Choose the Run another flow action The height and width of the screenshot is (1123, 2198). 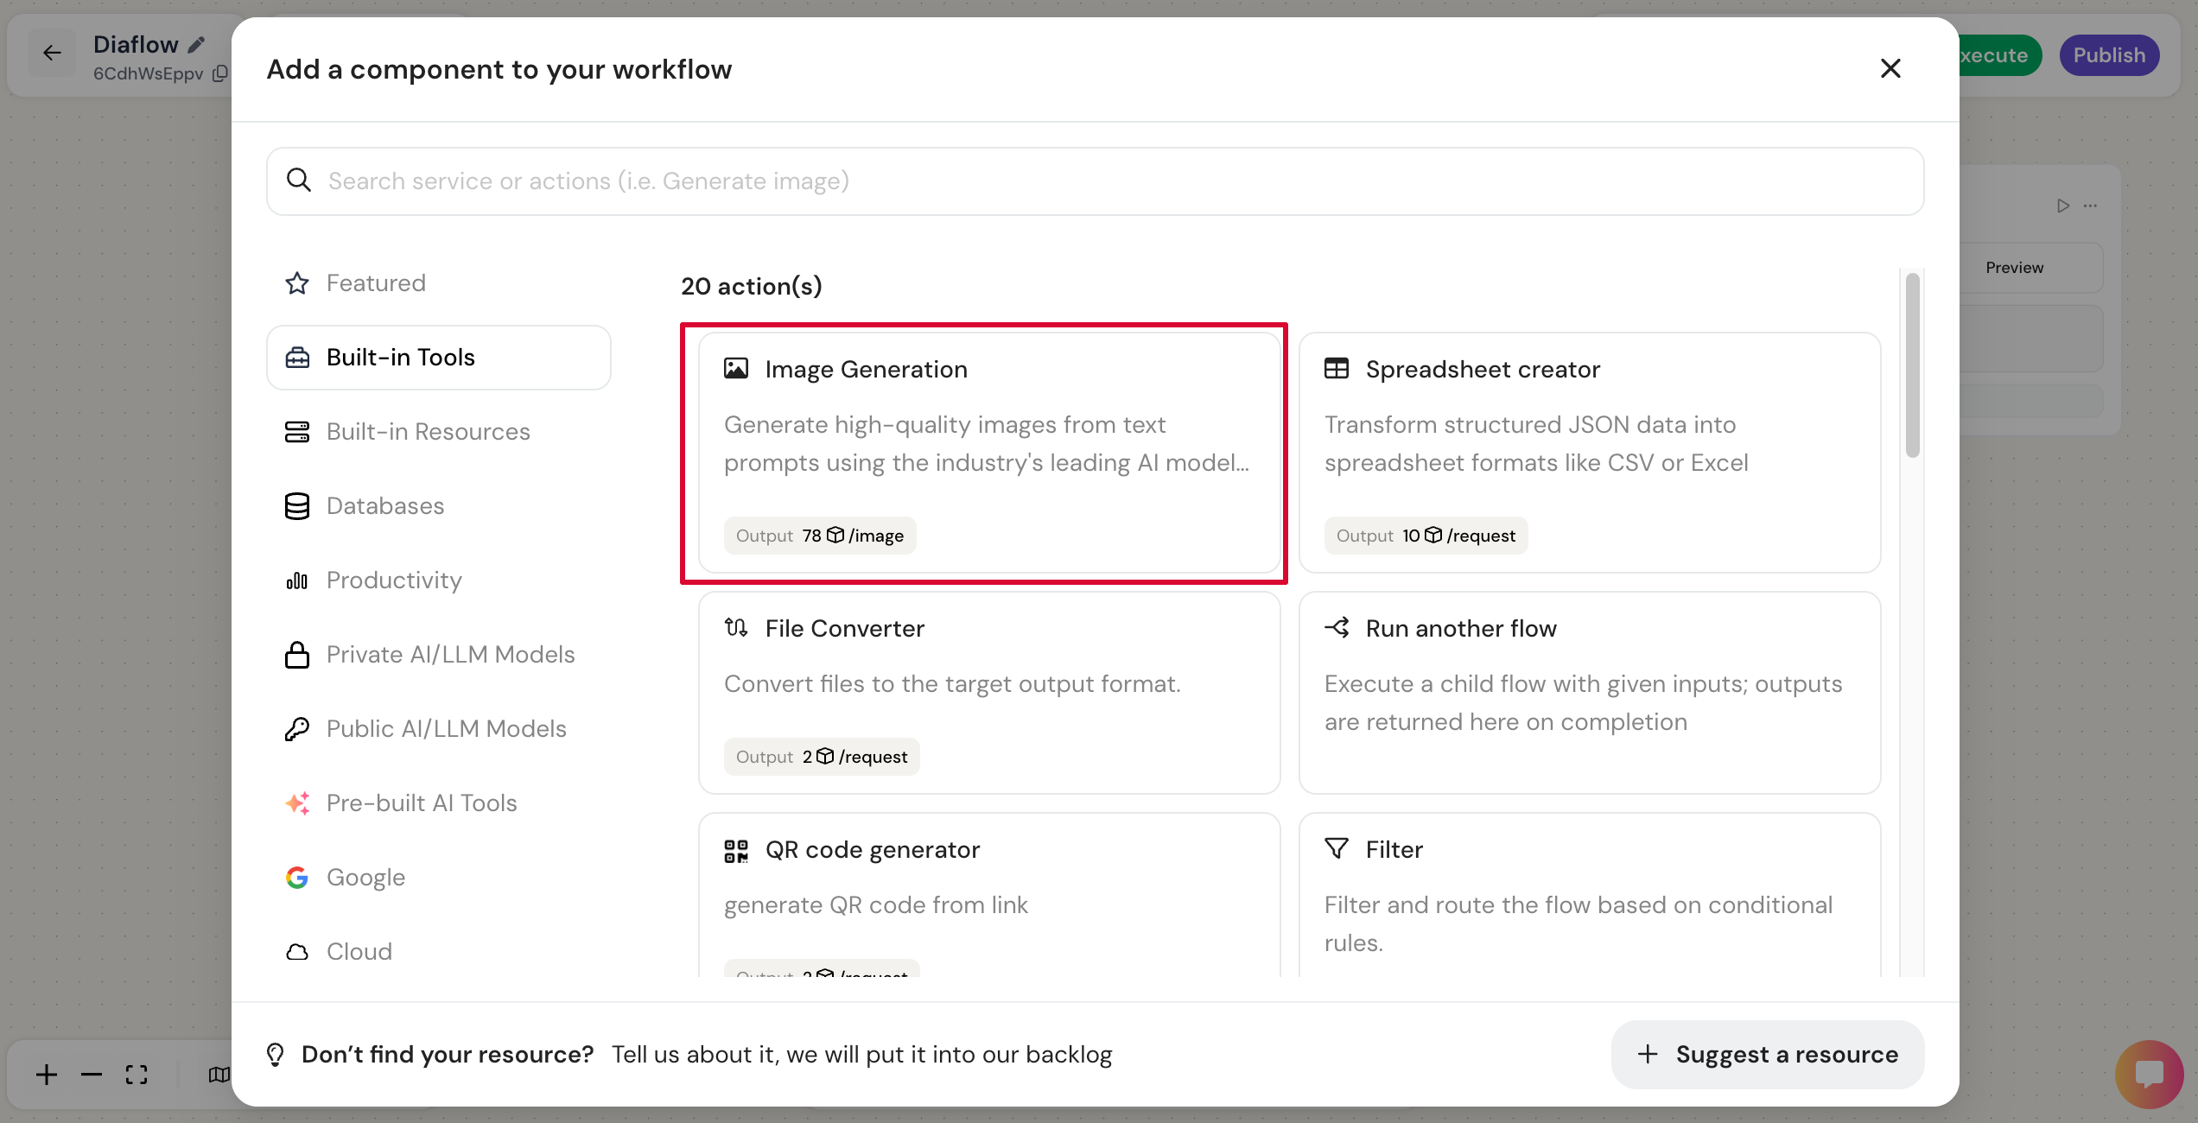1589,691
